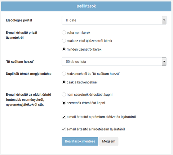Select "szeretnék értesítést kapni" radio button
Screen dimensions: 173x155
click(64, 103)
